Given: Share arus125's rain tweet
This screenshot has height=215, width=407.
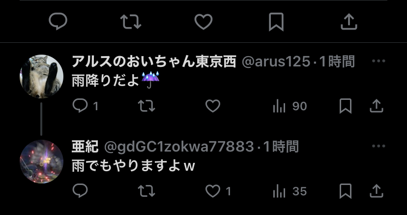Looking at the screenshot, I should [x=377, y=106].
